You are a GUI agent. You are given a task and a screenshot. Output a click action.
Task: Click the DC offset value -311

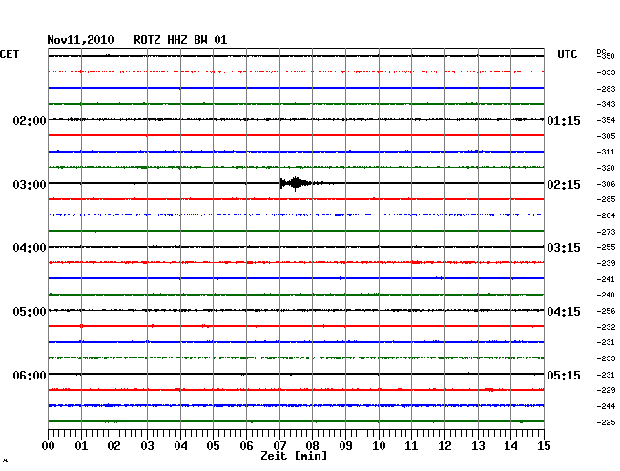pyautogui.click(x=606, y=152)
